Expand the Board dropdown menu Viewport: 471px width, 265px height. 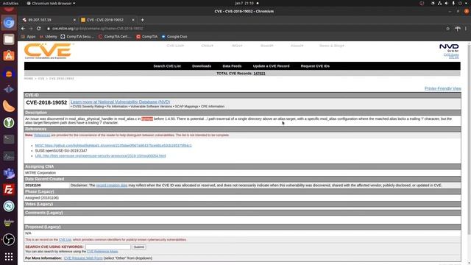pos(267,46)
